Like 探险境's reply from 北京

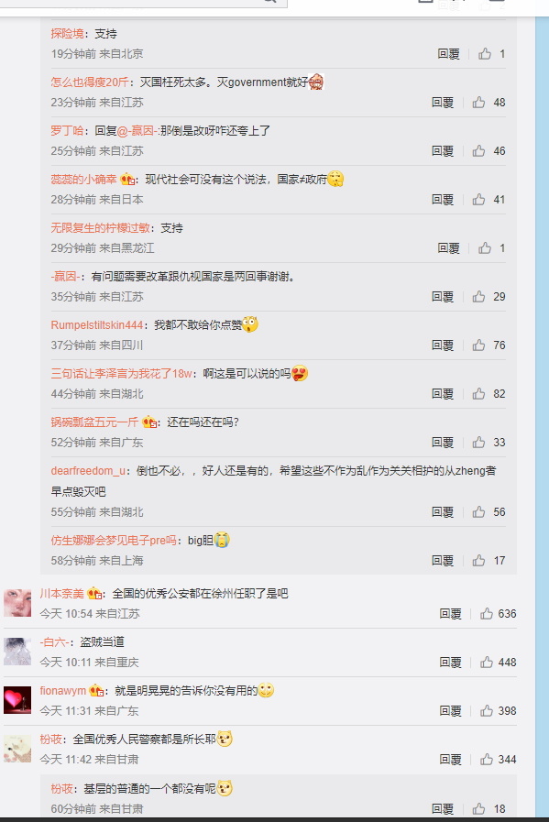(485, 53)
